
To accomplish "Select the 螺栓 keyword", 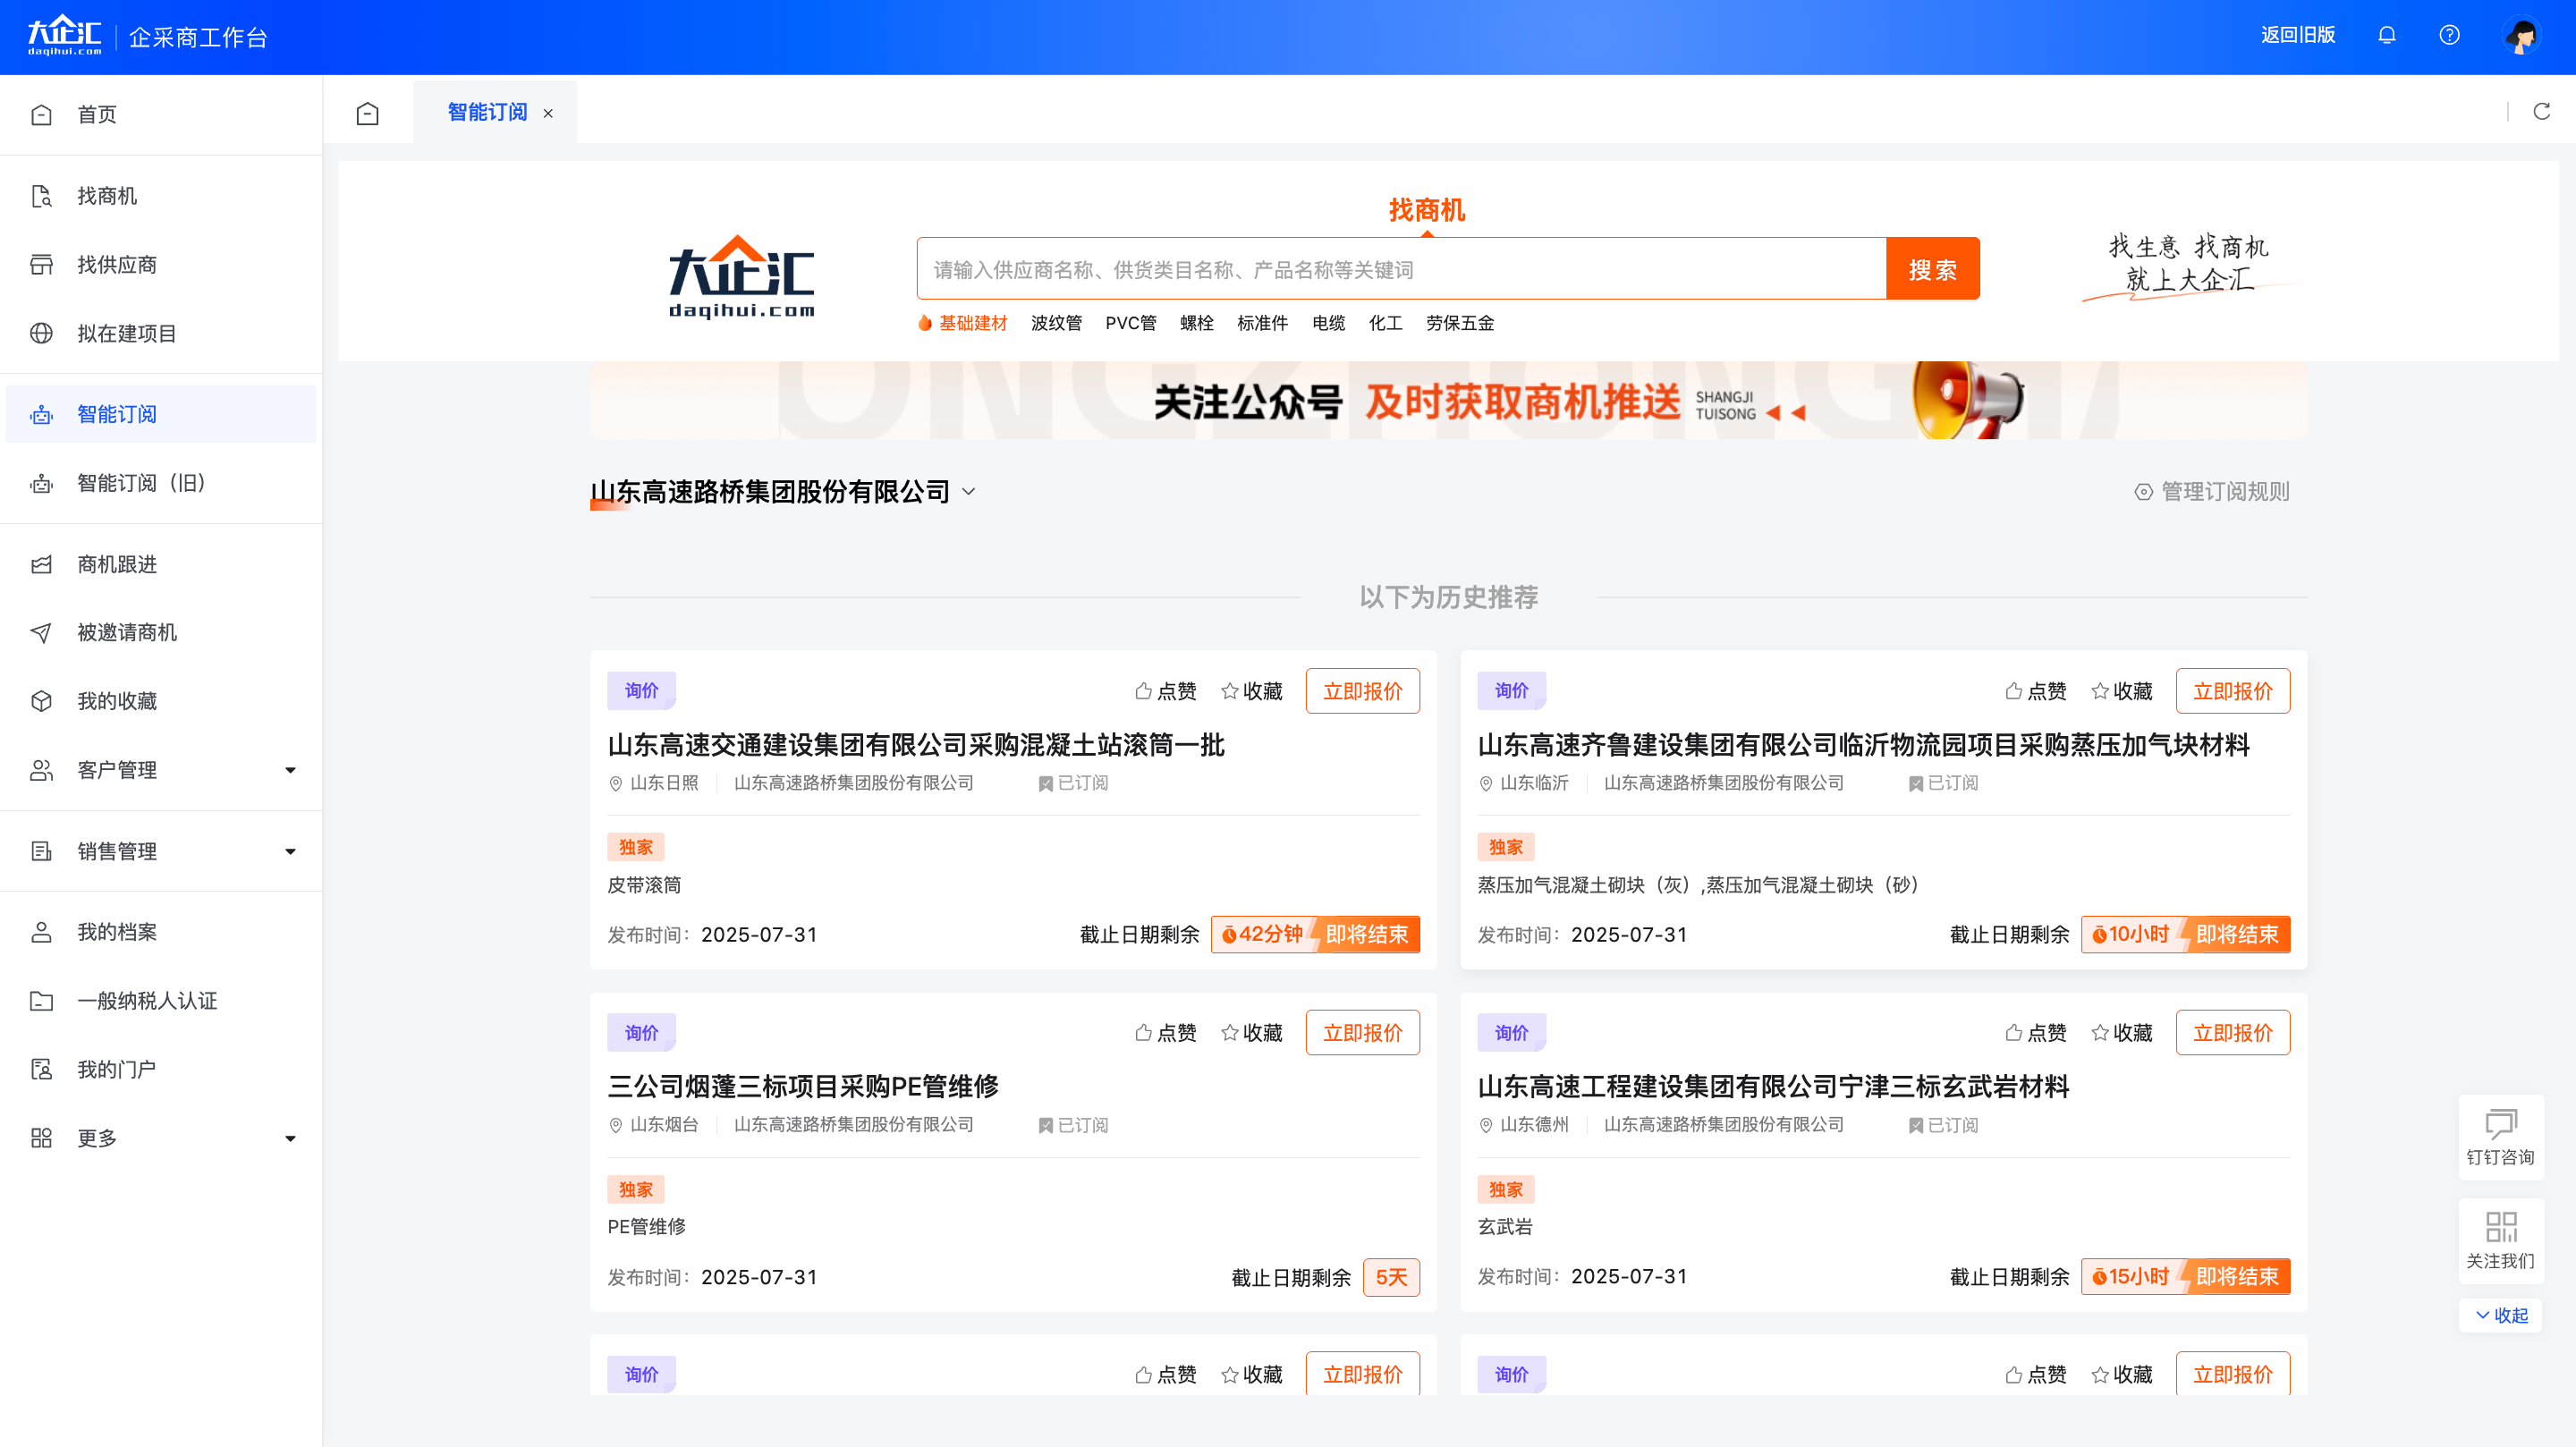I will (x=1196, y=324).
